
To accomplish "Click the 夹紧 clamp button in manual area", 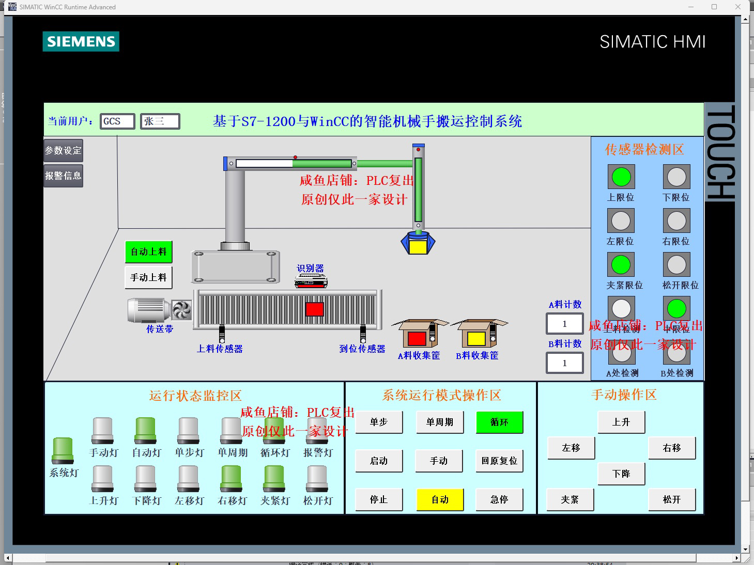I will click(x=570, y=499).
